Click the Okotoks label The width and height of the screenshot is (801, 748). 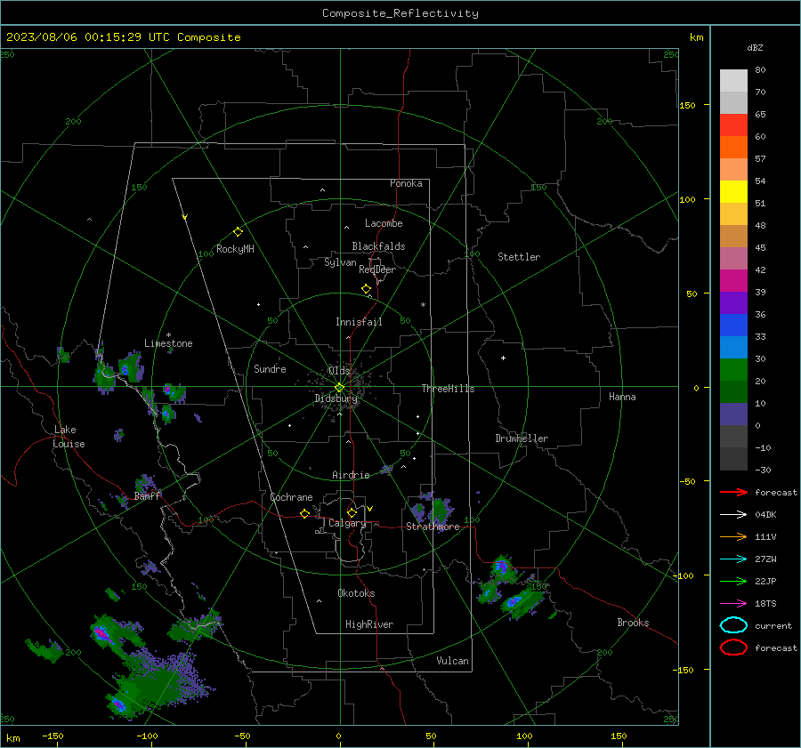click(x=356, y=593)
